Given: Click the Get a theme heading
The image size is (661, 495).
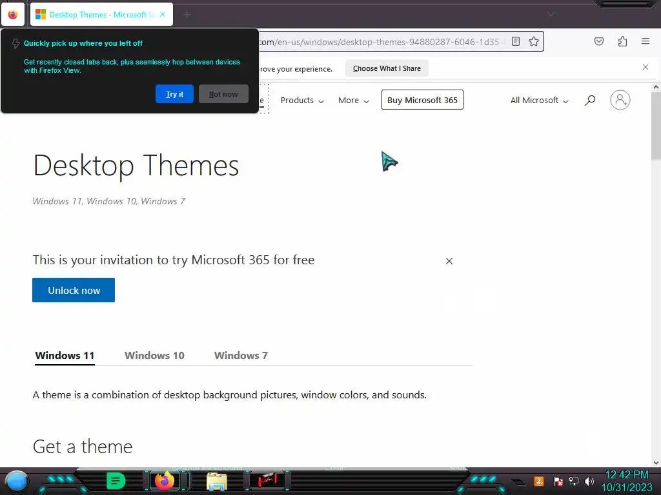Looking at the screenshot, I should point(83,447).
